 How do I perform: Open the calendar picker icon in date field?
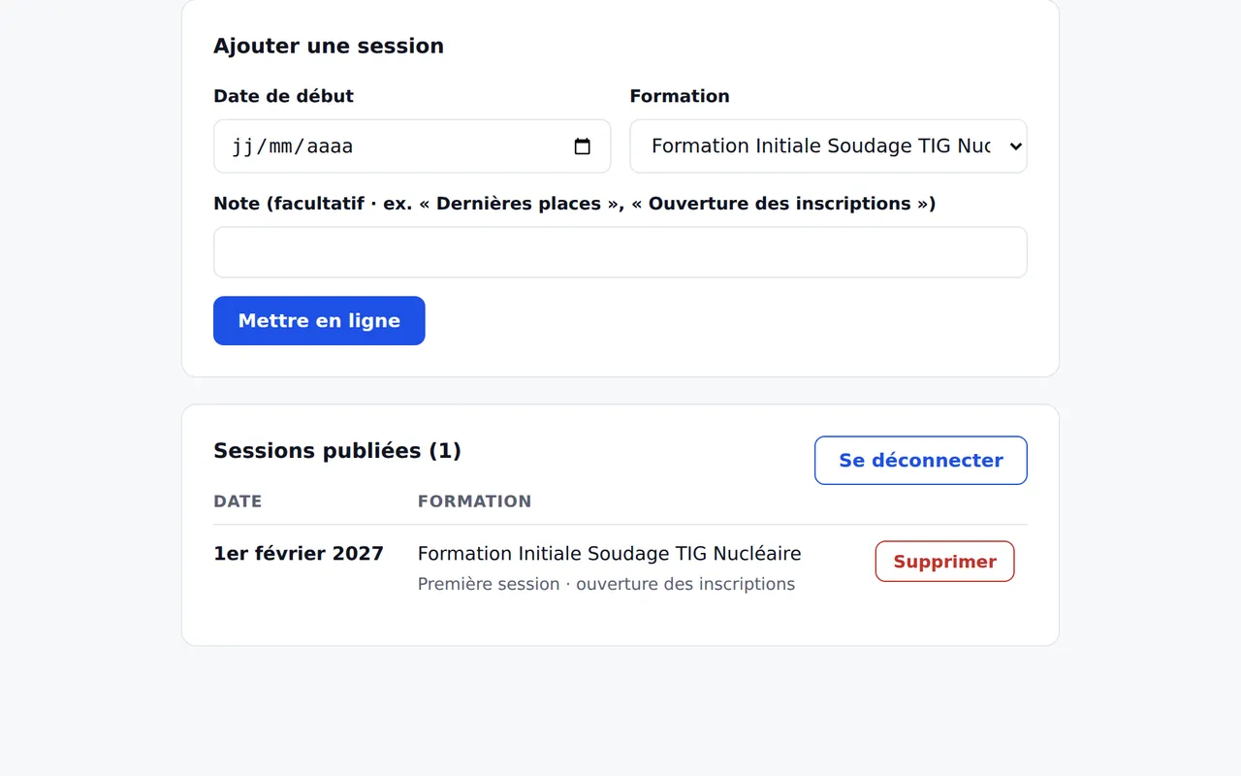[583, 146]
